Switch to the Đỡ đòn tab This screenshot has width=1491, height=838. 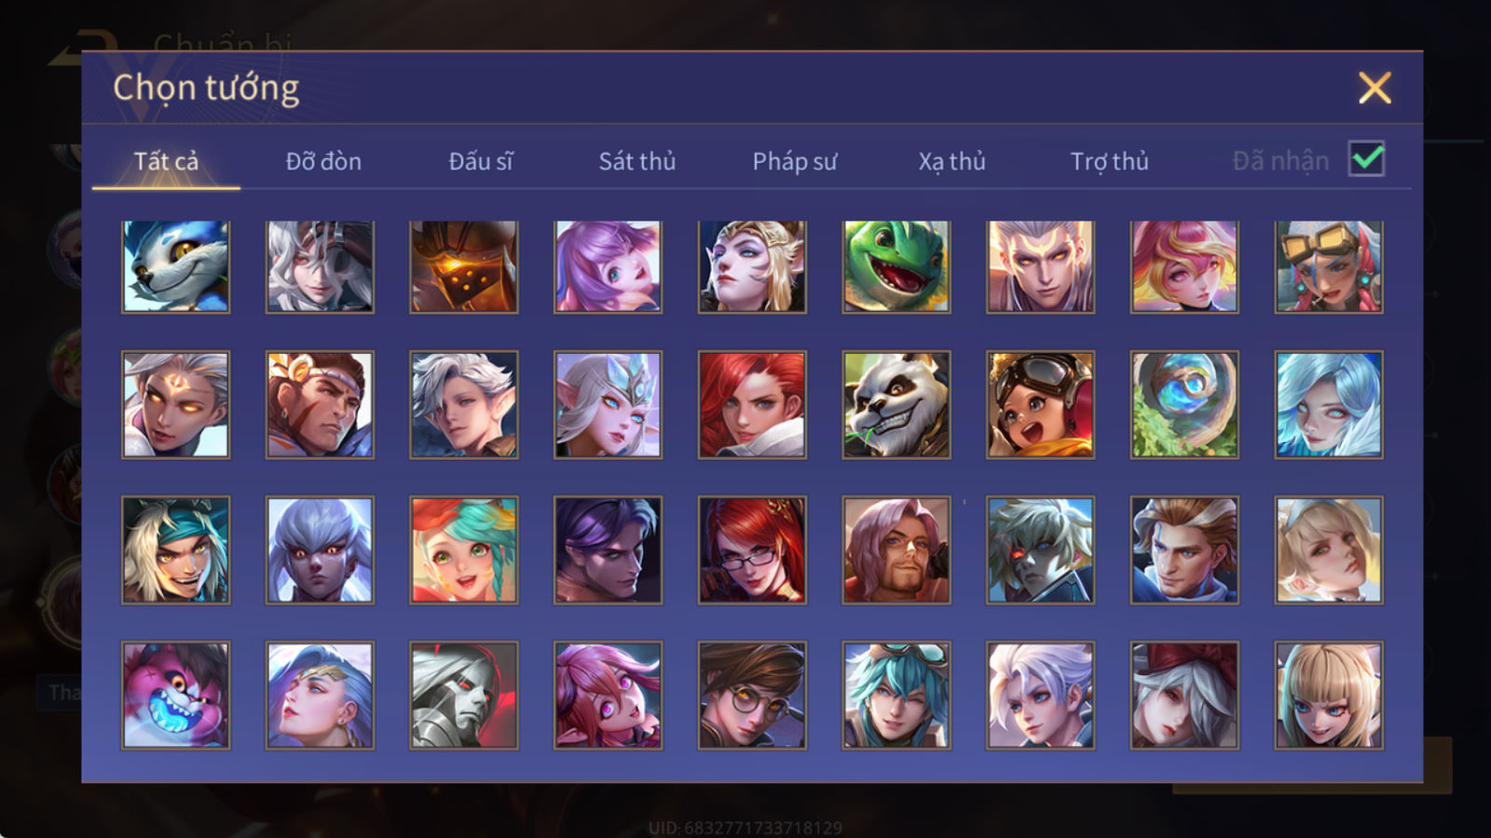coord(323,161)
